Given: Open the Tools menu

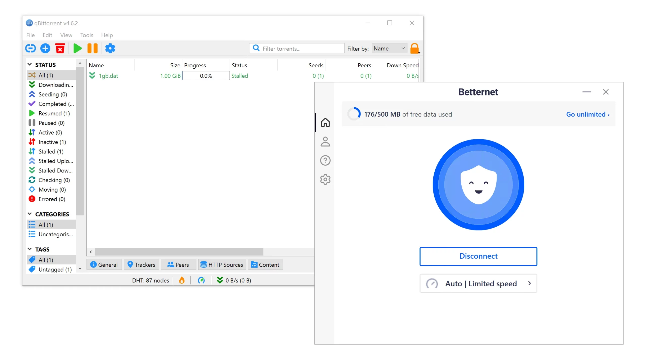Looking at the screenshot, I should tap(86, 35).
